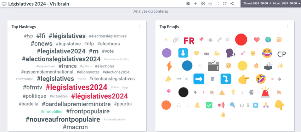Select the #législatives2024 accented red hashtag

[100, 96]
